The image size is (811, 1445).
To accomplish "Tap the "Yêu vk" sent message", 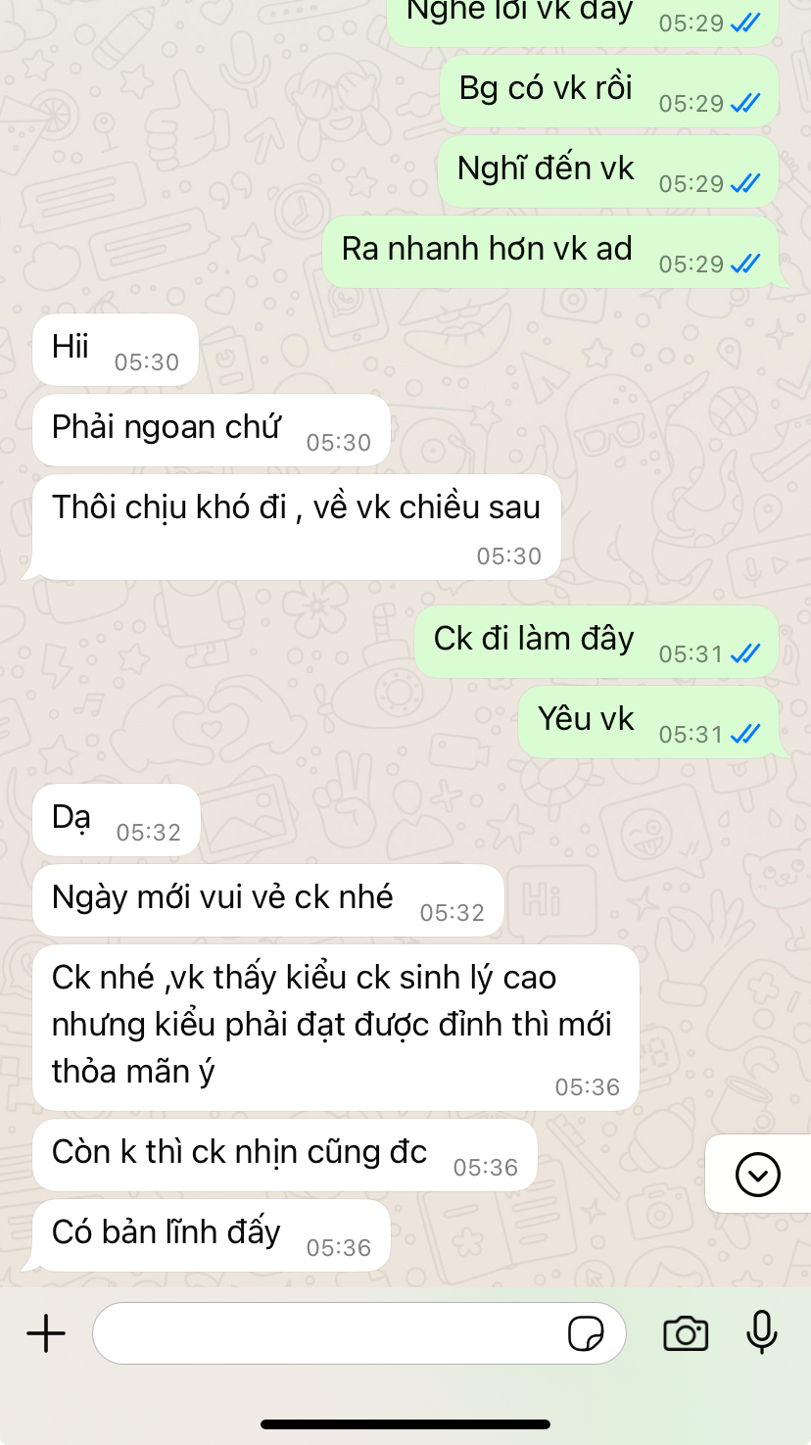I will tap(648, 722).
